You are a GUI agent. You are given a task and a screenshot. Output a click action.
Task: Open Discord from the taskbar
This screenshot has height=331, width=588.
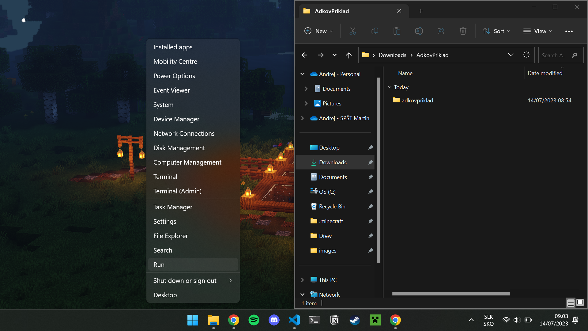point(274,320)
